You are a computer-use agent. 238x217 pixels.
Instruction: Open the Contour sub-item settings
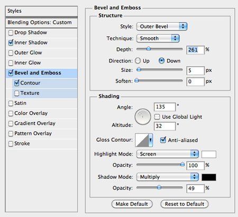tap(45, 83)
